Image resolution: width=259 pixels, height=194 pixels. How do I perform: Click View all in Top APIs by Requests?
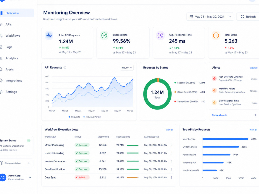click(x=253, y=130)
